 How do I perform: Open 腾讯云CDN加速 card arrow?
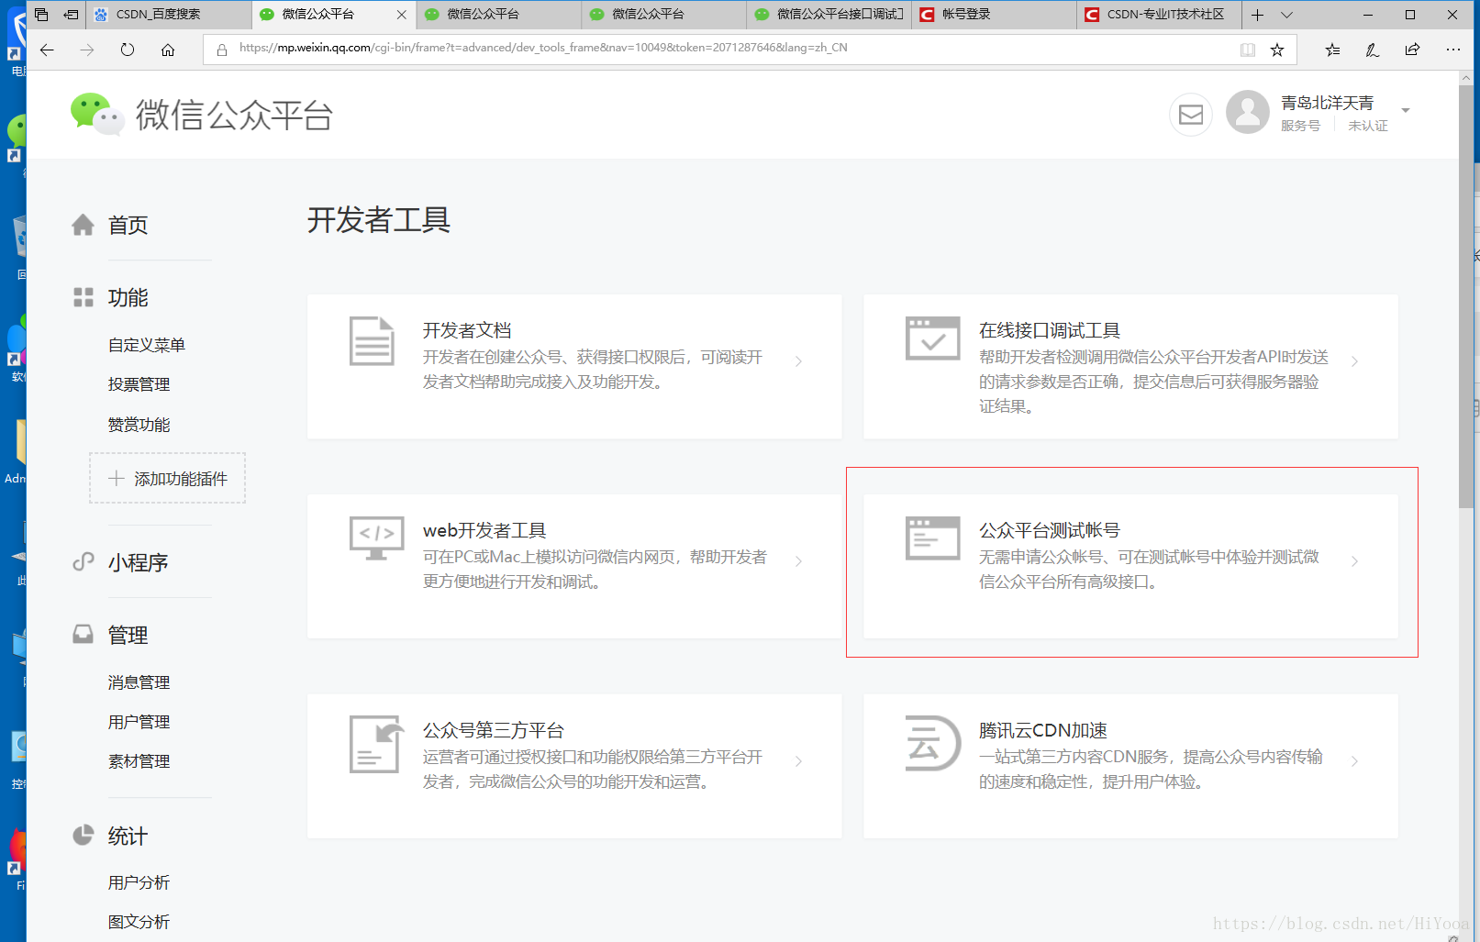(1355, 761)
